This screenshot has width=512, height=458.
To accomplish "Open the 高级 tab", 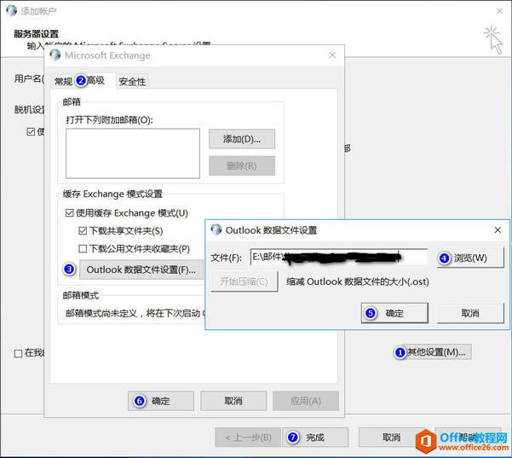I will tap(95, 80).
